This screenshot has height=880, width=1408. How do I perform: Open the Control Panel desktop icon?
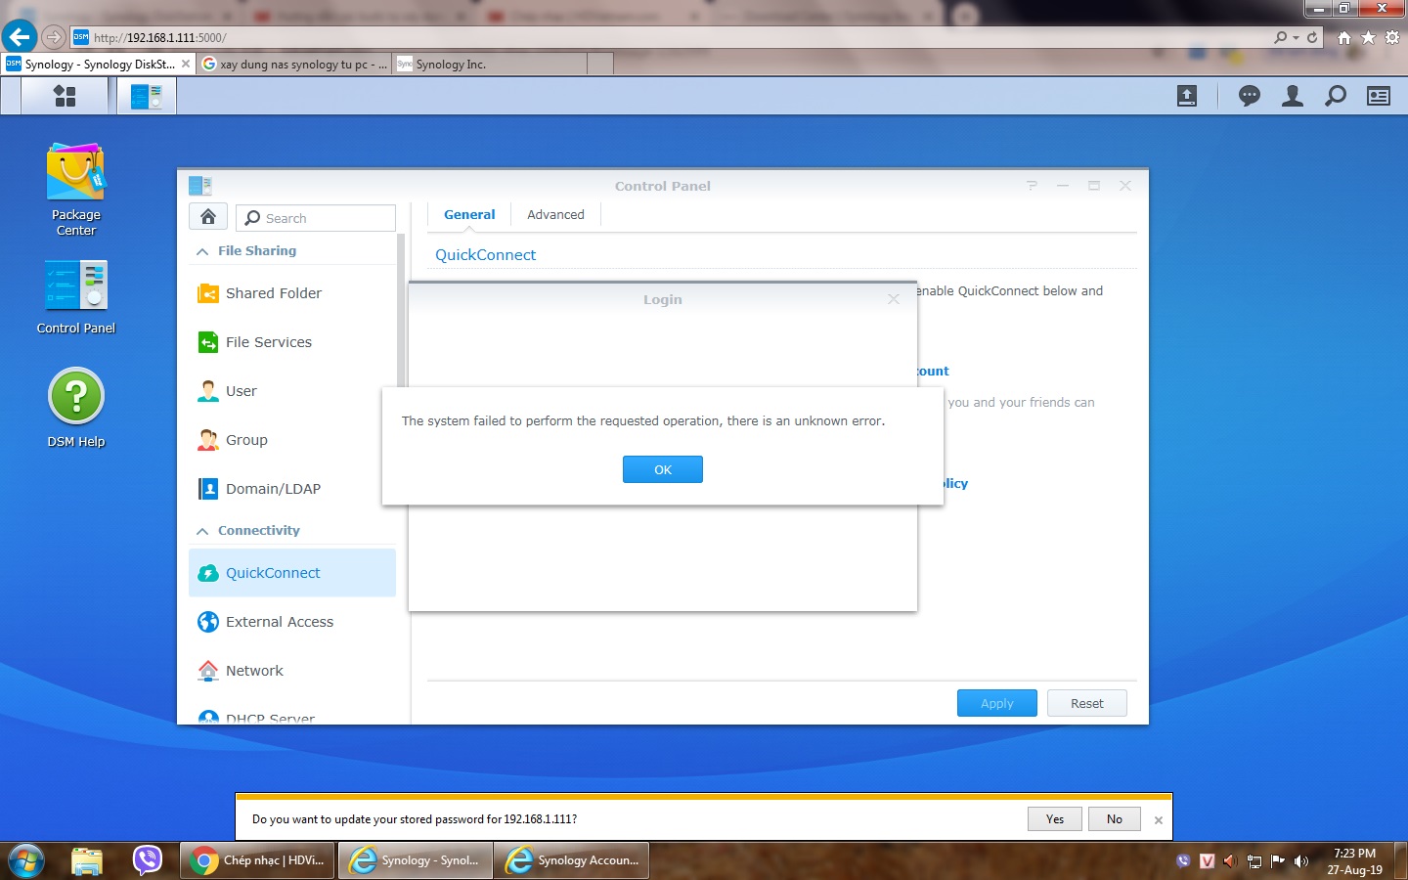click(76, 297)
